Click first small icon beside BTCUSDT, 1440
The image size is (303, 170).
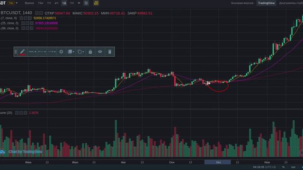coord(37,13)
